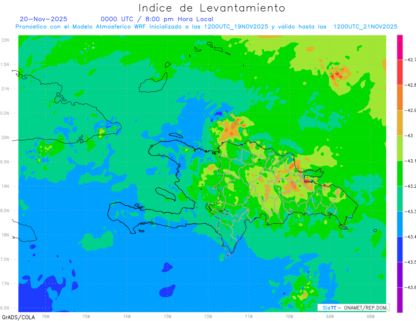Pick the purple swatch below -43.6
This screenshot has height=321, width=416.
[400, 300]
